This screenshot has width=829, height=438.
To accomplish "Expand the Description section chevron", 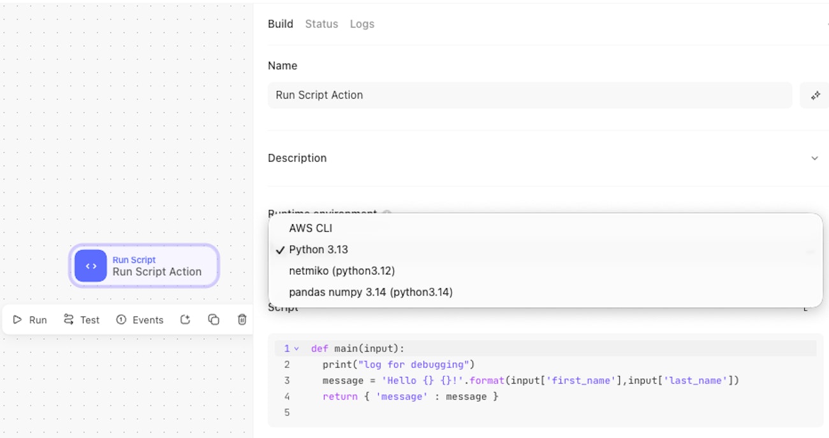I will click(x=814, y=158).
